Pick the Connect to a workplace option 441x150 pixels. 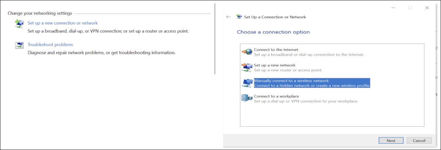276,96
